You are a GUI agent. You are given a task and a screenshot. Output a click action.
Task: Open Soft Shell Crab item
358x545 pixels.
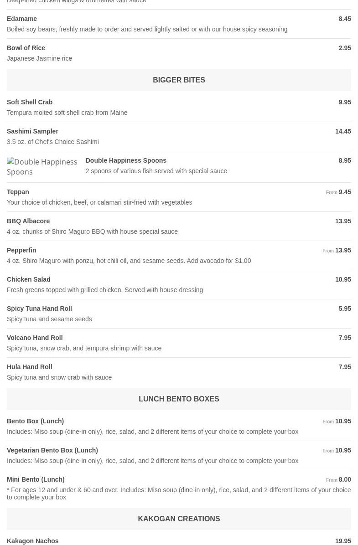30,102
